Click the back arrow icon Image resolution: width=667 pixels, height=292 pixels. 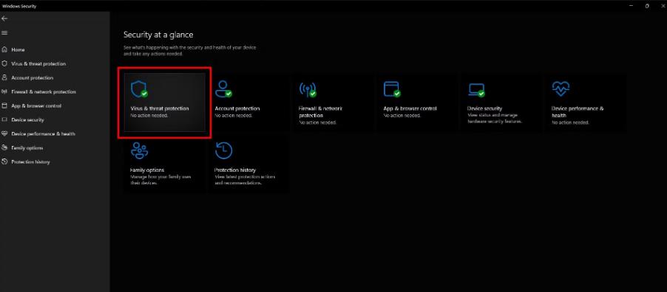4,18
